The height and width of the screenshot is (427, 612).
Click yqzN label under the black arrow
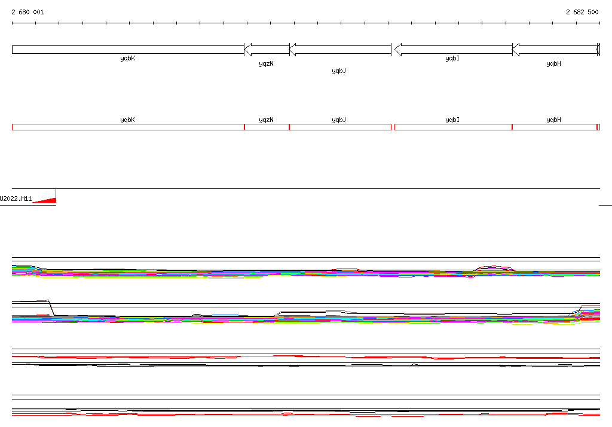click(x=266, y=63)
